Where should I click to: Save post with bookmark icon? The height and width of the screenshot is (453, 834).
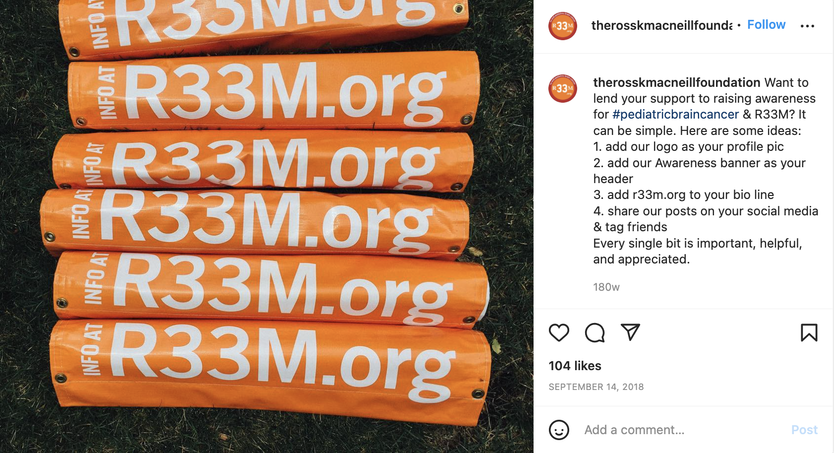[809, 332]
